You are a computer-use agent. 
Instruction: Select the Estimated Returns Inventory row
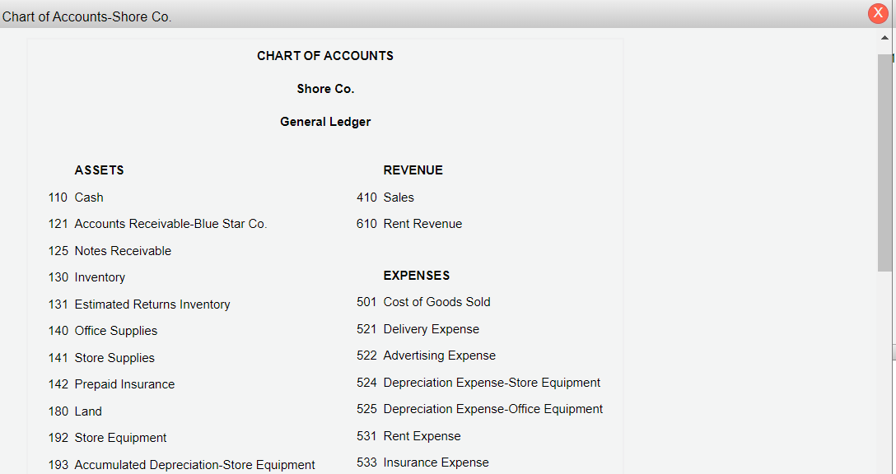tap(139, 304)
